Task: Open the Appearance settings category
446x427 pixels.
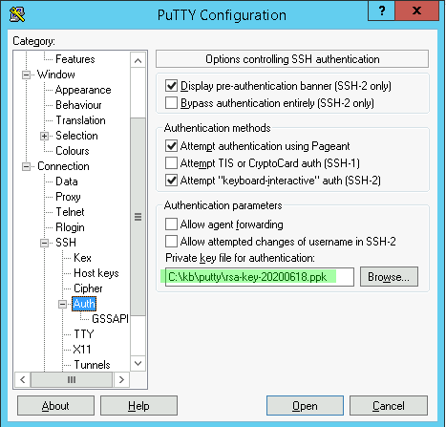Action: point(83,90)
